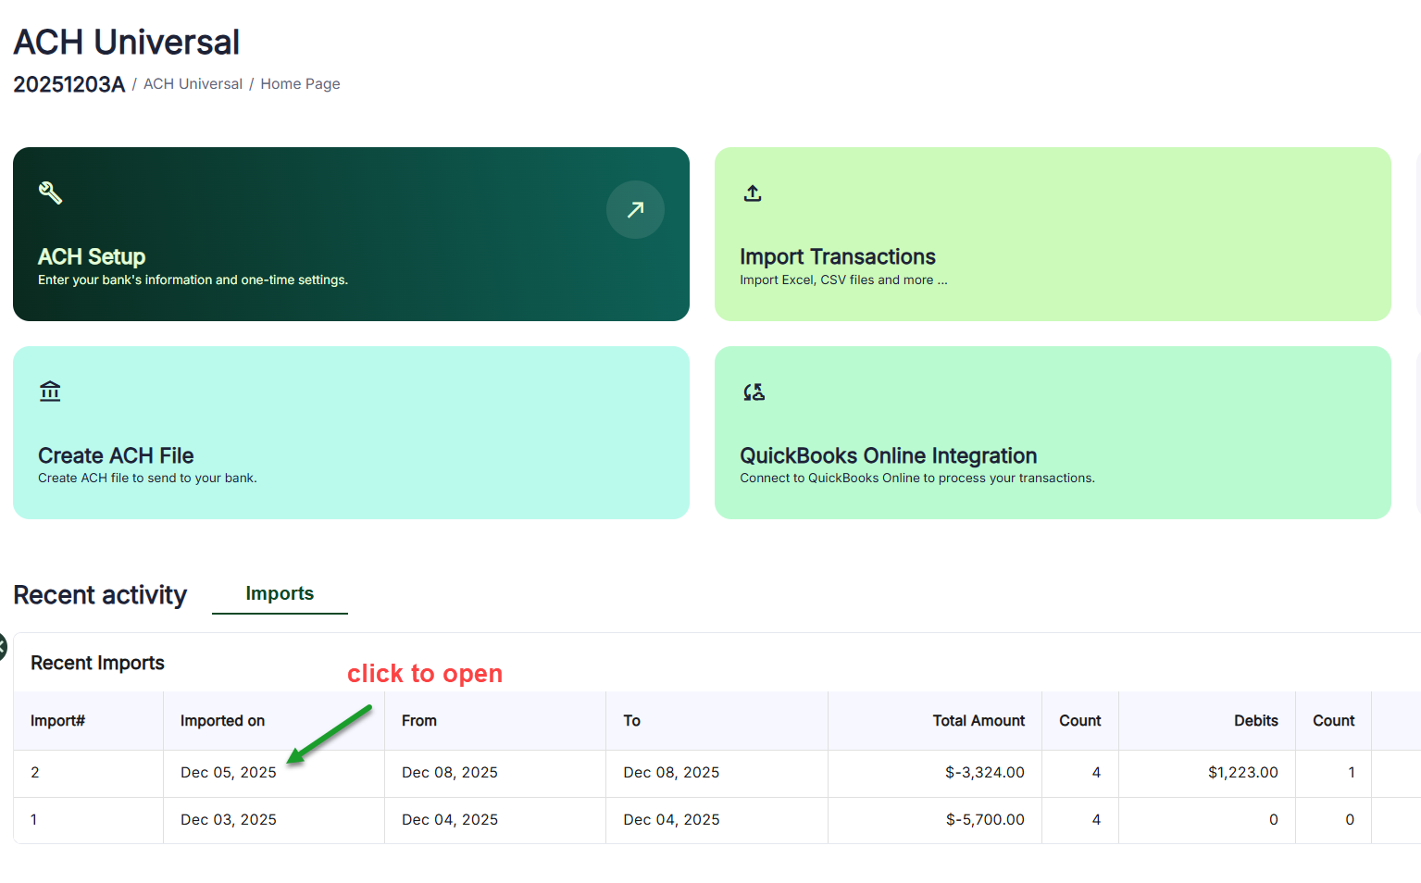Select the Create ACH File card title

pos(116,455)
